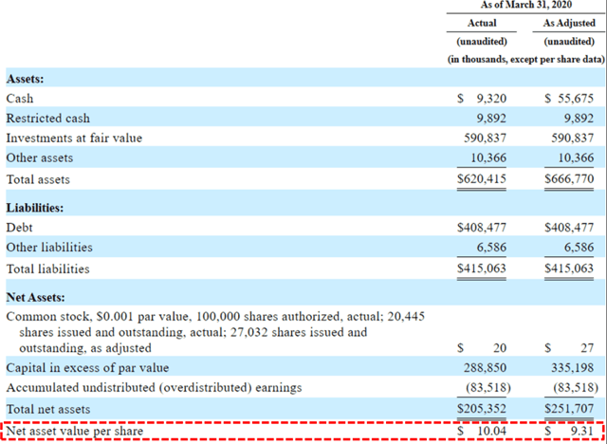Image resolution: width=607 pixels, height=444 pixels.
Task: Select the Cash actual value 9,320
Action: tap(491, 99)
